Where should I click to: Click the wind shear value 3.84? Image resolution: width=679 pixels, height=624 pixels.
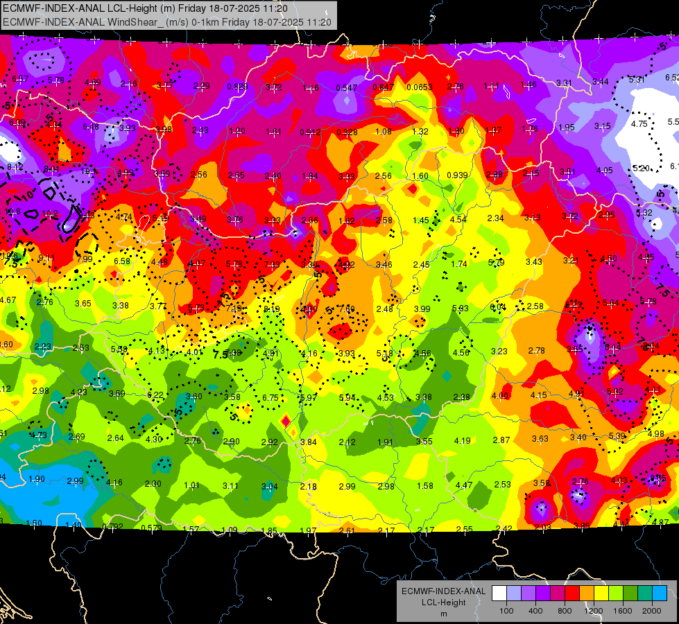pyautogui.click(x=309, y=442)
